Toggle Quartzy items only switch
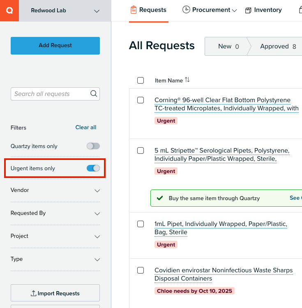This screenshot has width=302, height=308. pos(93,146)
